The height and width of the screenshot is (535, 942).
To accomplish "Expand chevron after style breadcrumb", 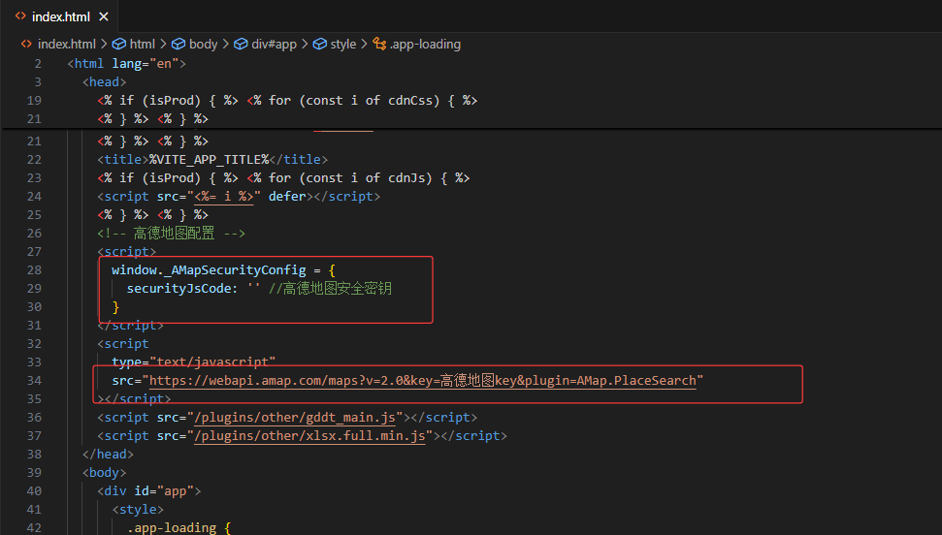I will click(364, 44).
